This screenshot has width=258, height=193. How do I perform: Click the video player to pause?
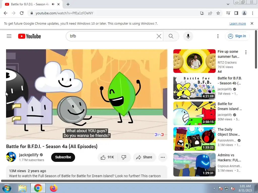87,94
